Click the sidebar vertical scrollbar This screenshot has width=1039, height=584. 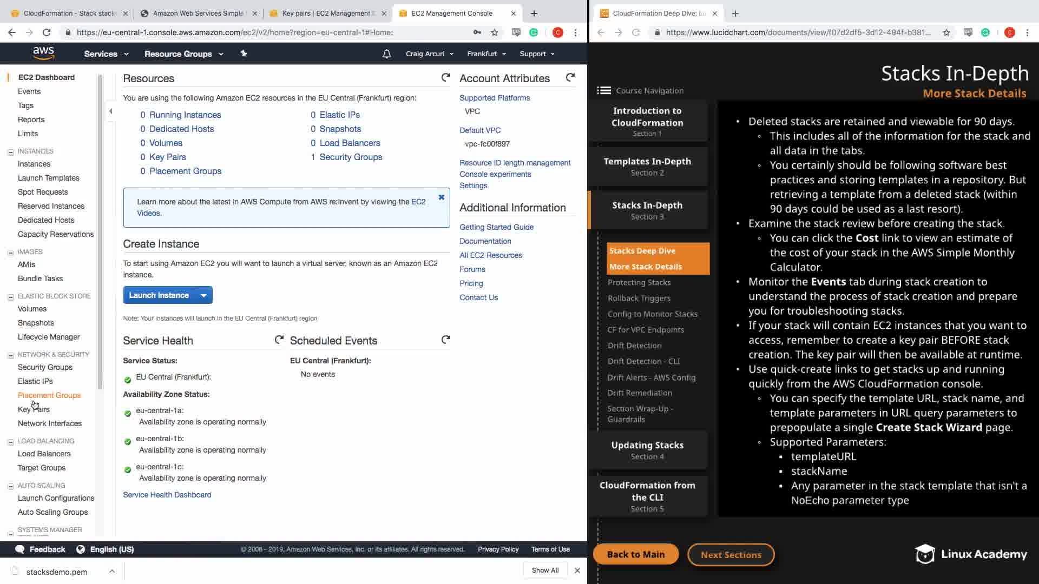(100, 233)
